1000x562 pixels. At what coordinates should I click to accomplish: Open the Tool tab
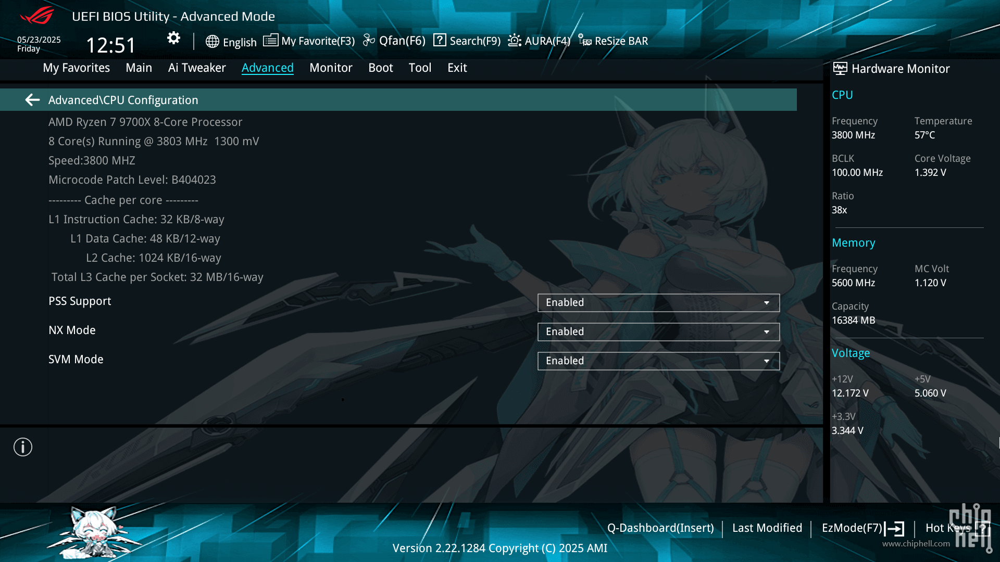(x=420, y=68)
